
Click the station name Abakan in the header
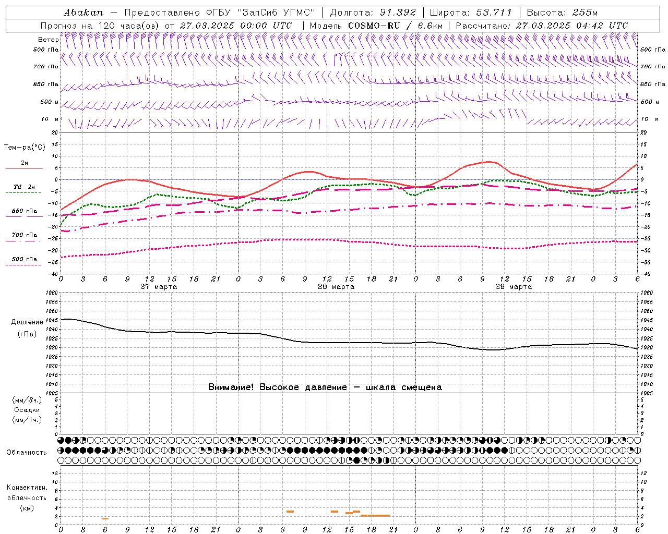(83, 13)
